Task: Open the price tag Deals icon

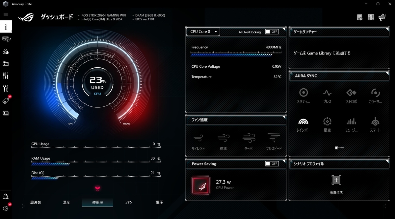Action: click(6, 101)
